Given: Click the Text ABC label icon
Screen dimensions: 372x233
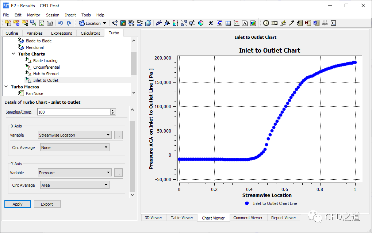Looking at the screenshot, I should [158, 23].
